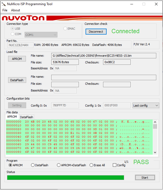This screenshot has width=163, height=190.
Task: Click the APROM load file button
Action: click(x=17, y=59)
